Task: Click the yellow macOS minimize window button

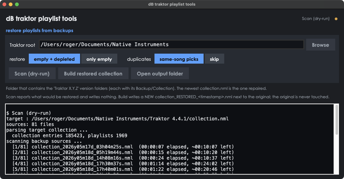Action: [11, 4]
